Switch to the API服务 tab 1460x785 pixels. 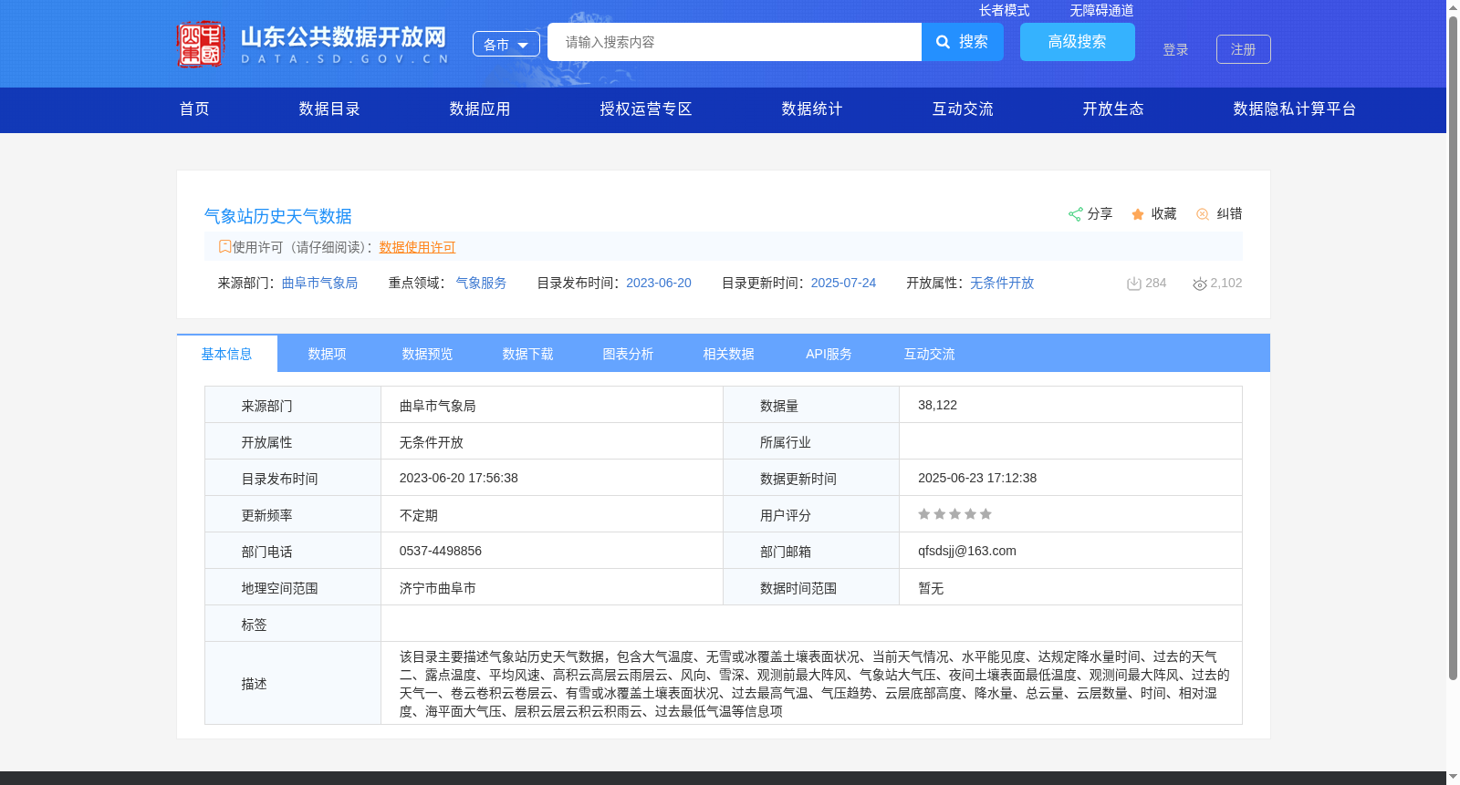(x=829, y=354)
